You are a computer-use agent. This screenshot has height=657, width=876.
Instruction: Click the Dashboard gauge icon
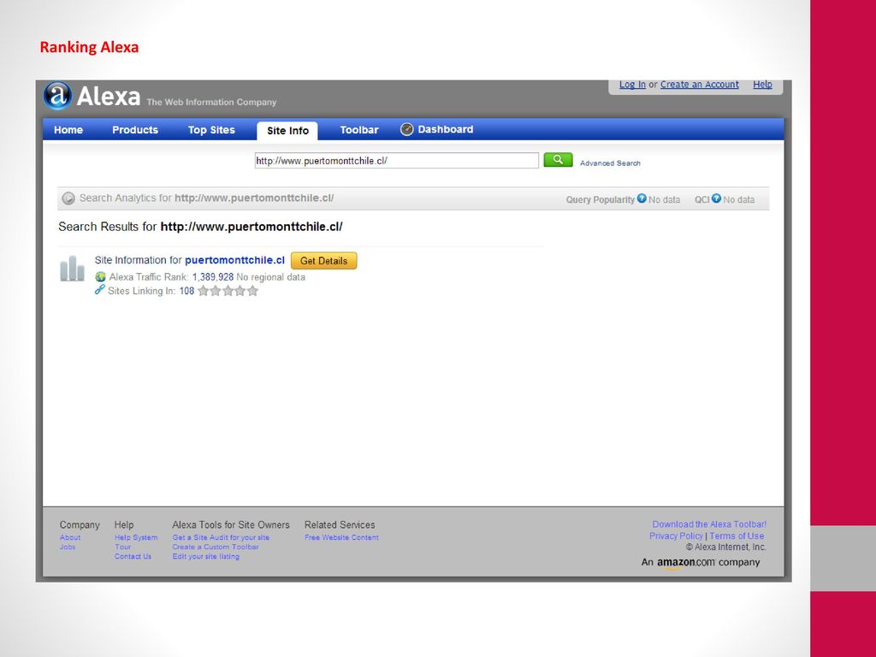click(406, 129)
